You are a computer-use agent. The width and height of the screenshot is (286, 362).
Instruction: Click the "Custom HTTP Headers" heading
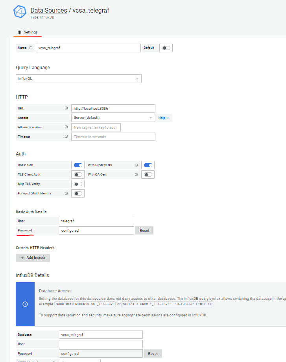(35, 248)
